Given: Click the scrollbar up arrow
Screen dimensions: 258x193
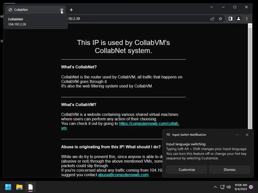Looking at the screenshot, I should click(250, 25).
